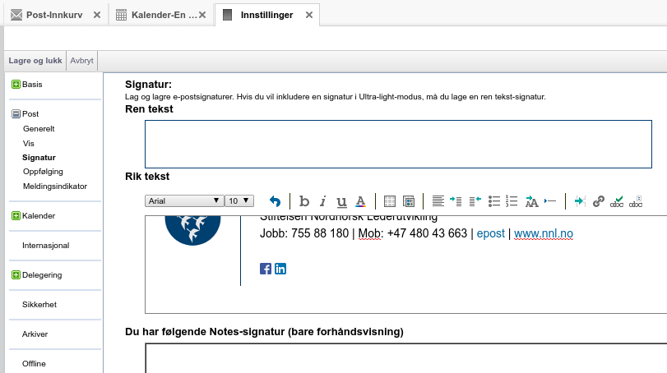Switch to the Kalender-En tab

[x=164, y=15]
